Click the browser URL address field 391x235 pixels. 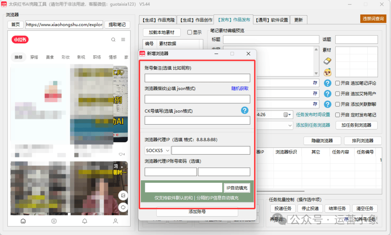tap(64, 25)
